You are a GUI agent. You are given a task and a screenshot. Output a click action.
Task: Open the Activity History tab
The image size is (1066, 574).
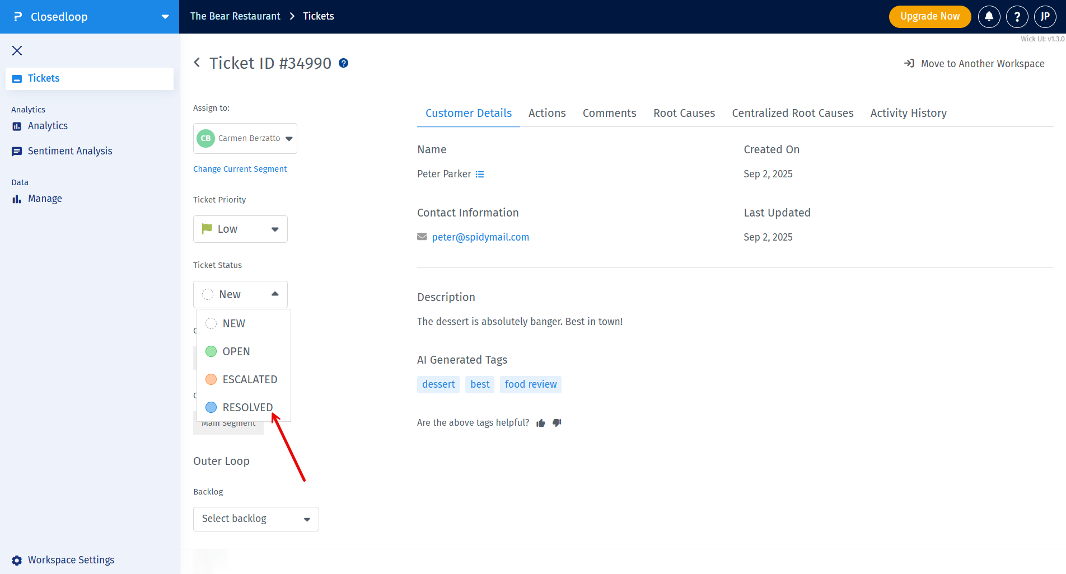tap(908, 113)
